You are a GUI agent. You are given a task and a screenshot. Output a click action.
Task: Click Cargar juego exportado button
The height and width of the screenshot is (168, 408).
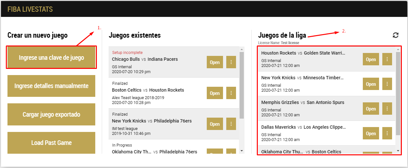point(51,114)
